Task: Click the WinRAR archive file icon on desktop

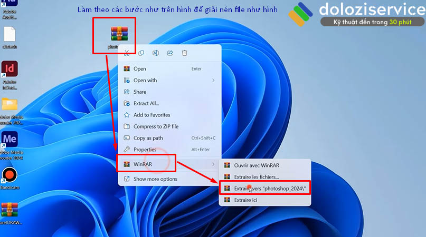Action: (119, 34)
